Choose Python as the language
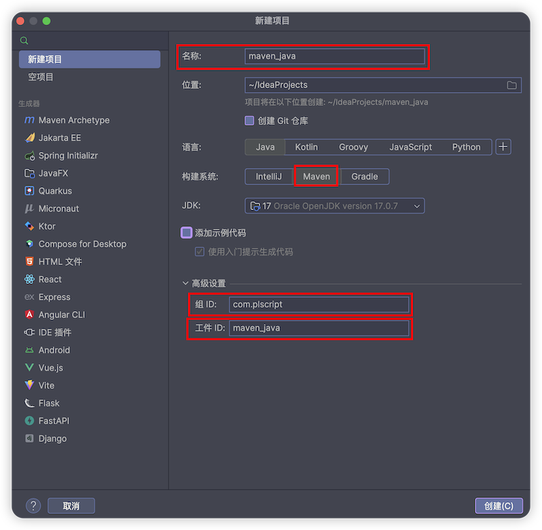This screenshot has height=530, width=542. (466, 147)
